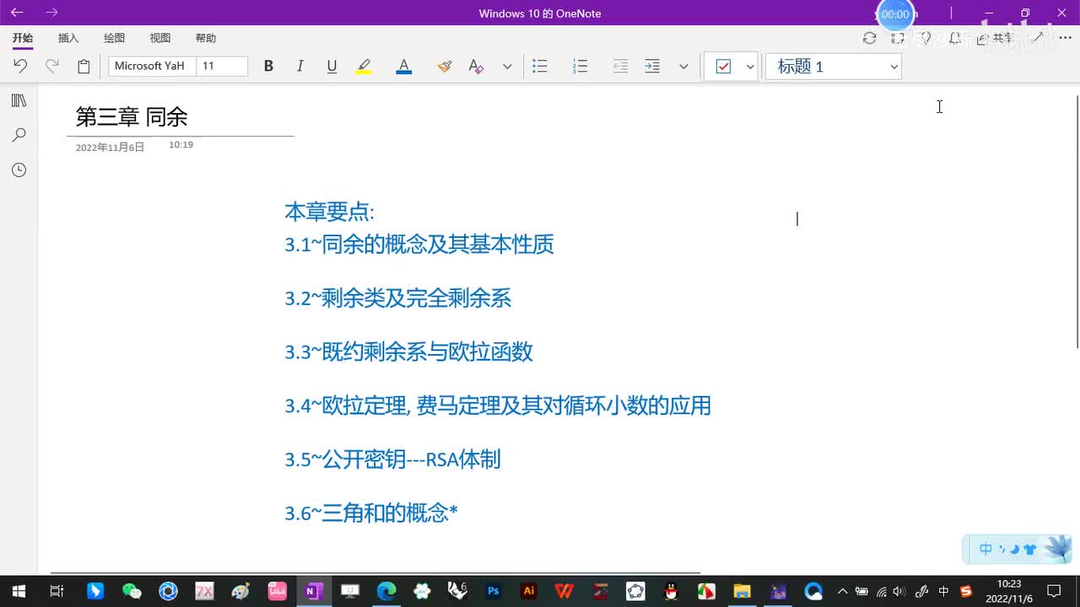Image resolution: width=1080 pixels, height=607 pixels.
Task: Open the 插入 ribbon tab
Action: pos(68,38)
